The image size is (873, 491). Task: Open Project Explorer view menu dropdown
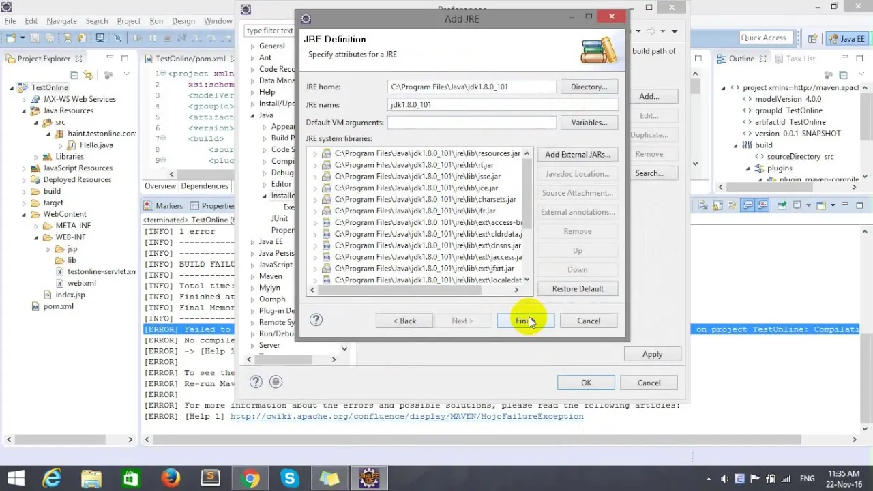pos(126,74)
